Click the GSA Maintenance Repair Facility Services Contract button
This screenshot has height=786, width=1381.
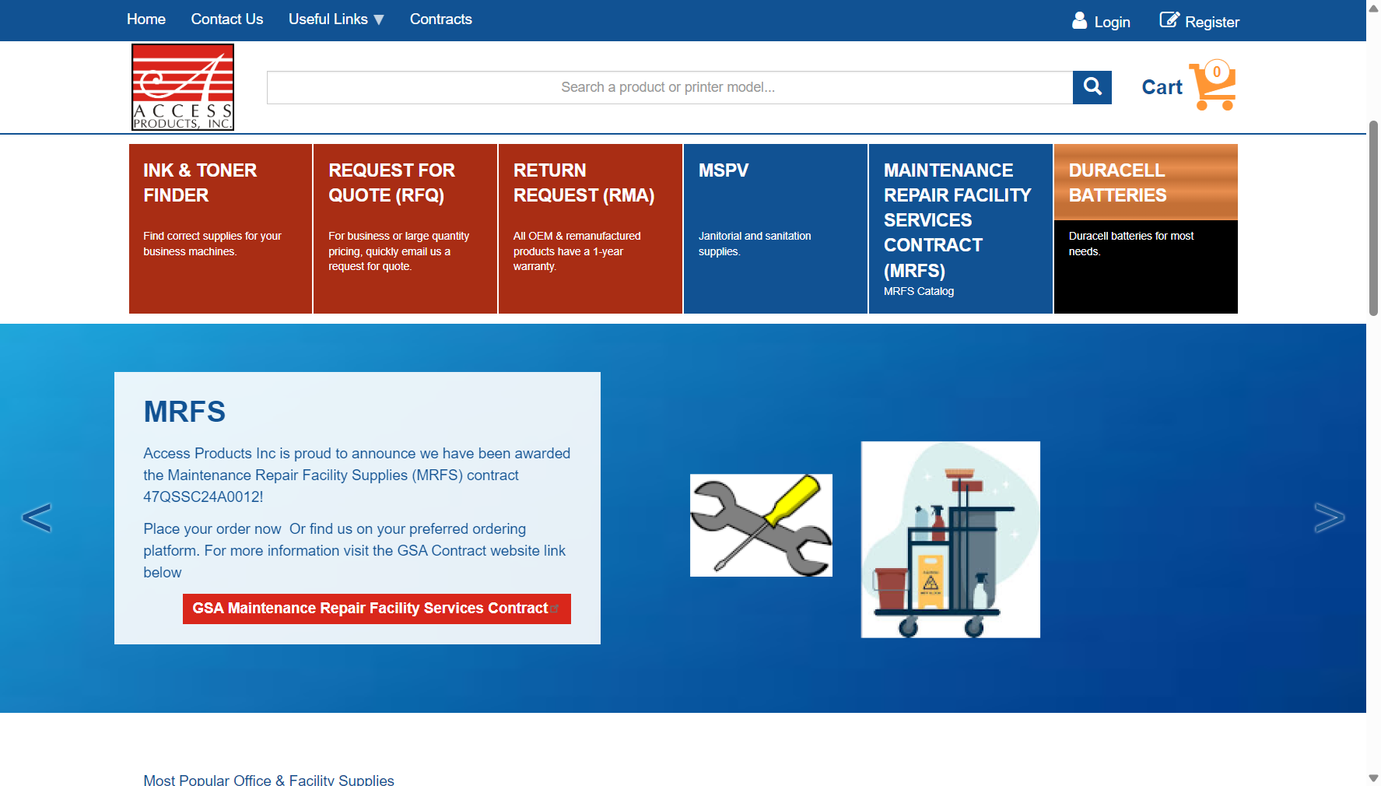click(377, 609)
